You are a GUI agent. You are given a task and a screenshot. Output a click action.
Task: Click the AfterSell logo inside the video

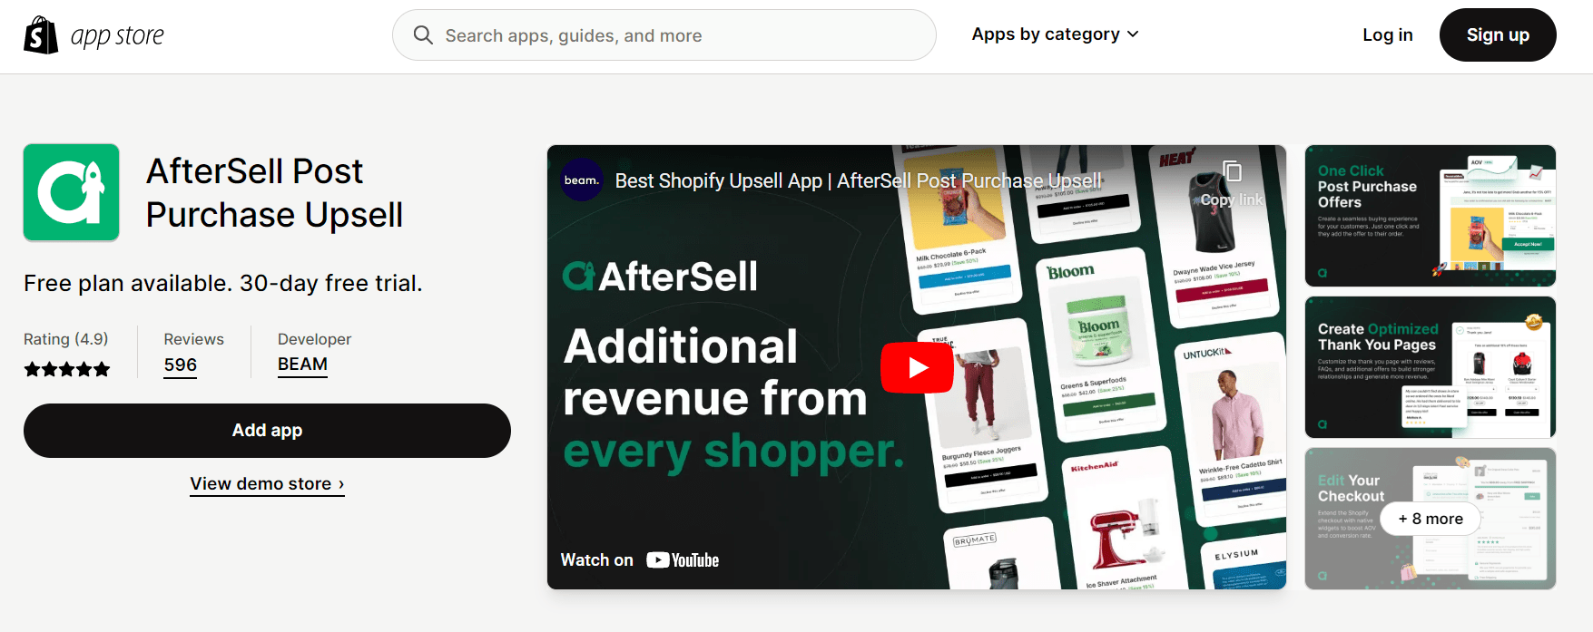(x=660, y=277)
